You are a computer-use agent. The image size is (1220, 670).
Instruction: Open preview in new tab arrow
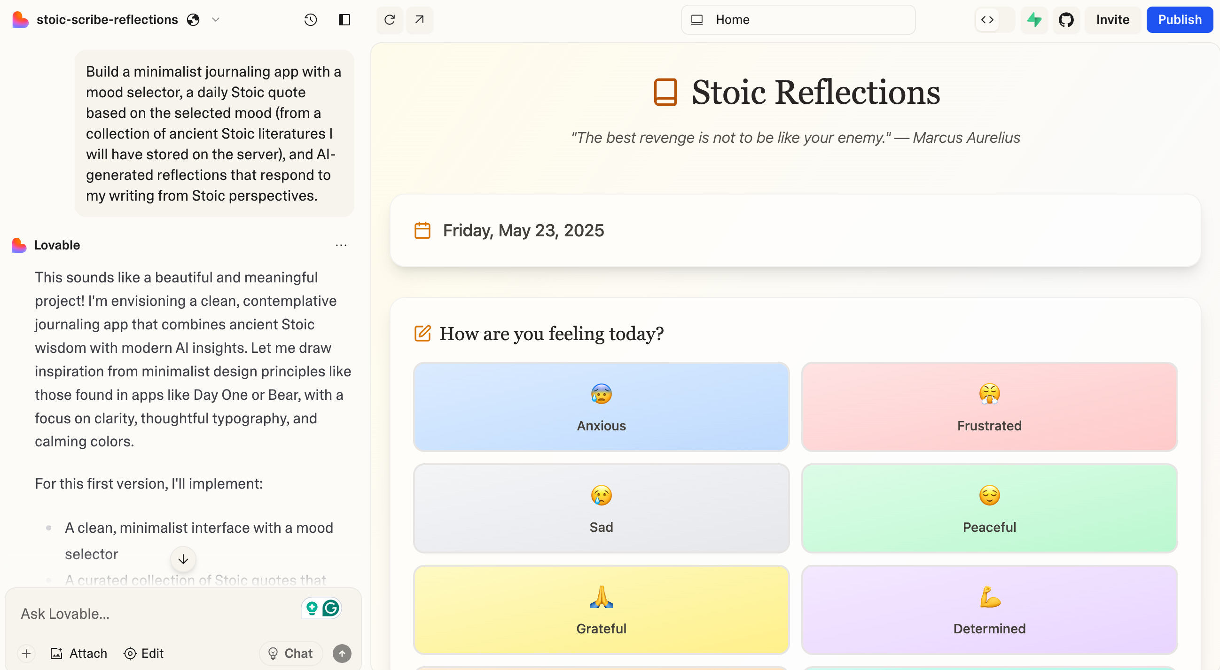click(419, 19)
